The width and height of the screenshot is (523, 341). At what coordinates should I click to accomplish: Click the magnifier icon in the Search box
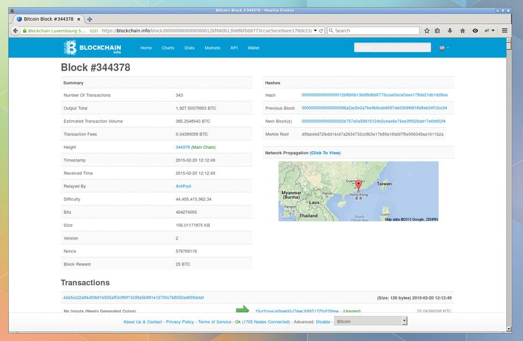tap(331, 31)
